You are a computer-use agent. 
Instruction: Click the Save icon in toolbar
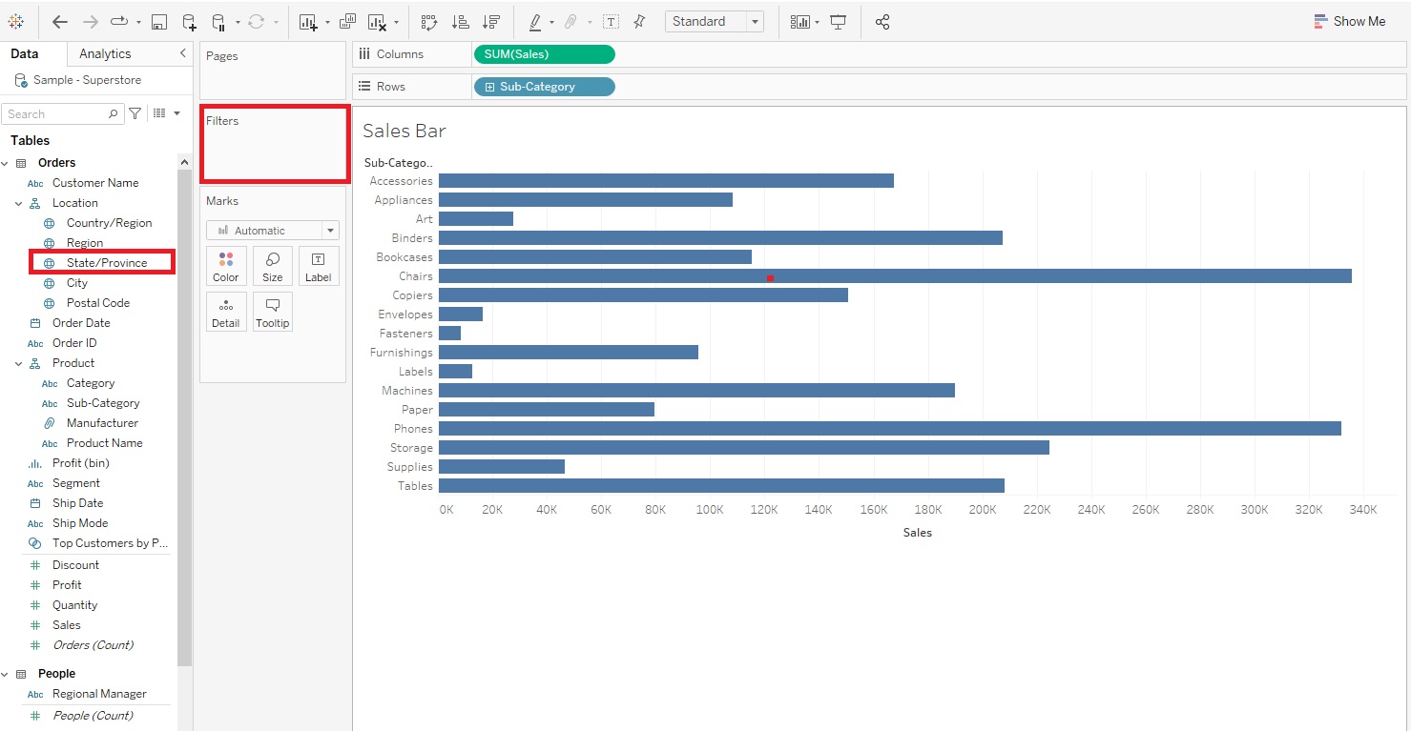tap(159, 21)
